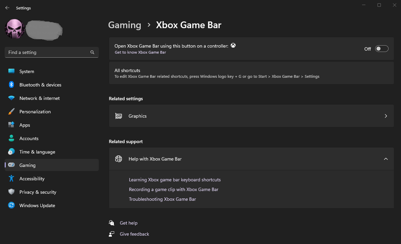
Task: Click the Find a setting search box
Action: (52, 52)
